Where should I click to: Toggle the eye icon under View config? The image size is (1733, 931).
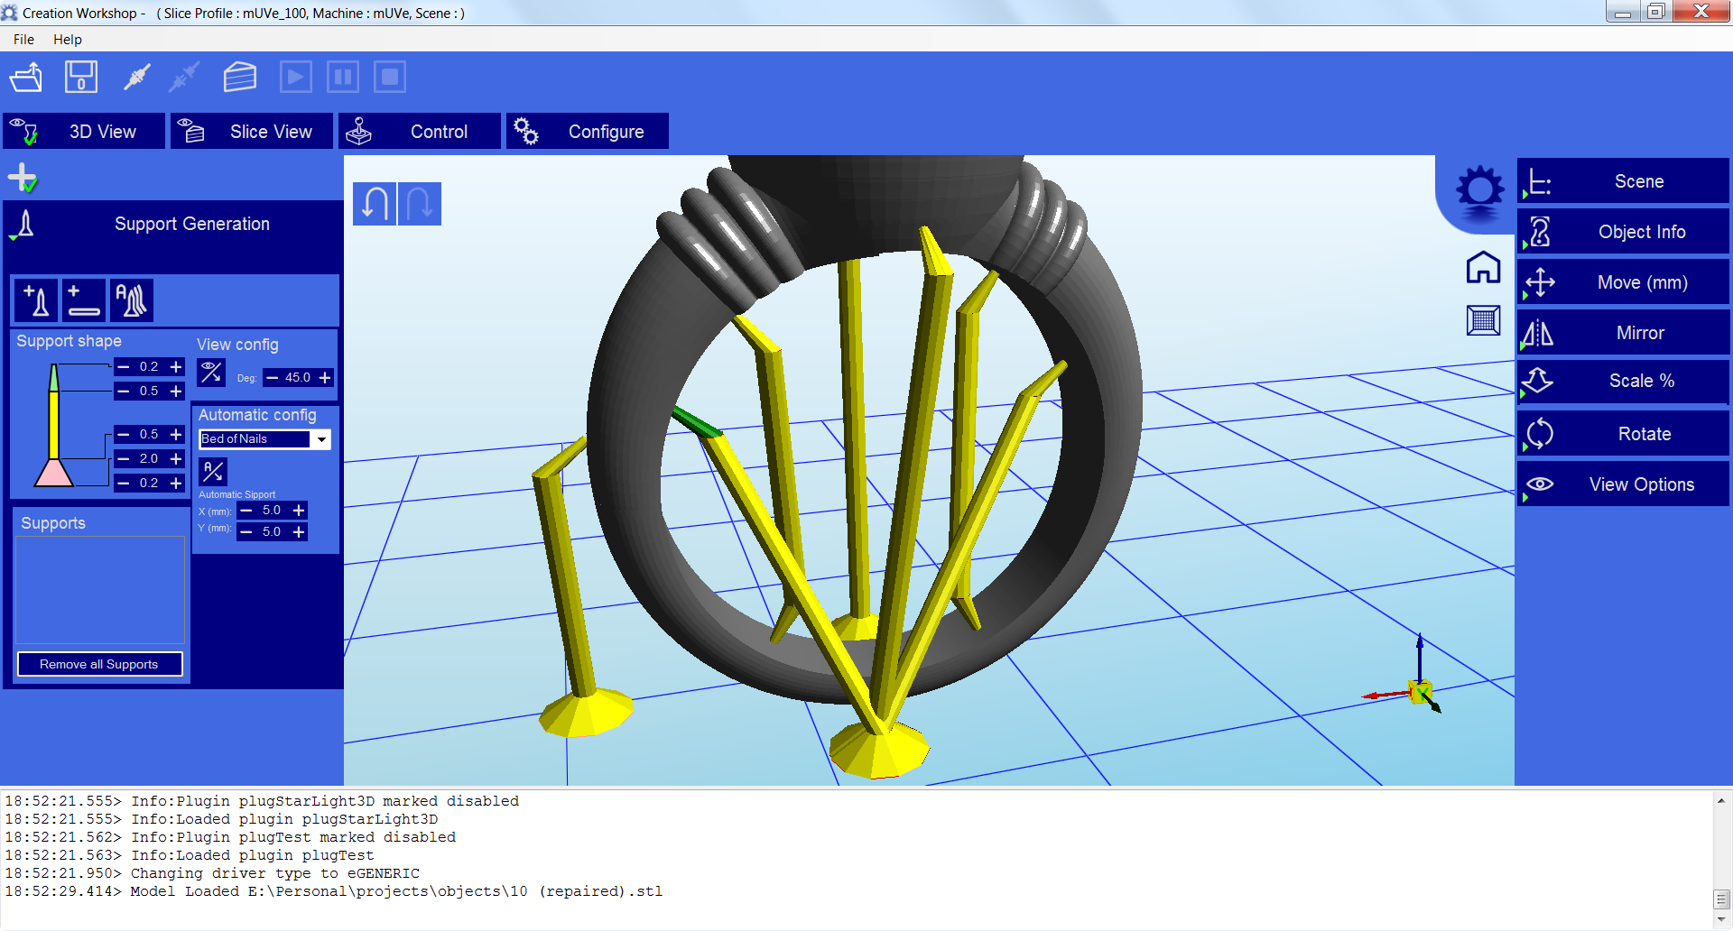tap(212, 373)
